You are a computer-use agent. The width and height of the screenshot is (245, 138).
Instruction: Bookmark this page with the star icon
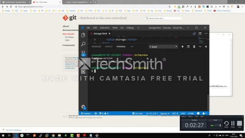[170, 7]
